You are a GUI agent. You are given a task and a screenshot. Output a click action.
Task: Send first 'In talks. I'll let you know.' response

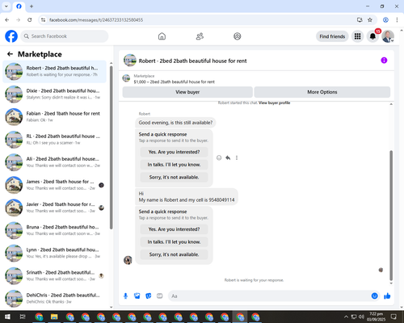pos(174,165)
